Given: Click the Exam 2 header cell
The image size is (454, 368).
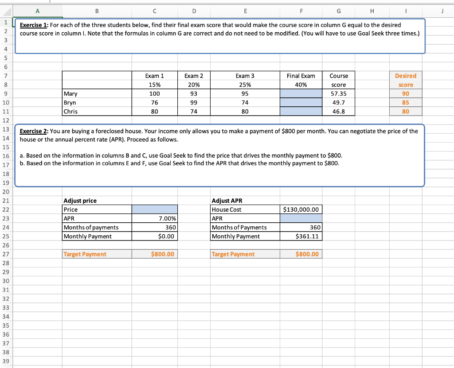Looking at the screenshot, I should coord(194,76).
